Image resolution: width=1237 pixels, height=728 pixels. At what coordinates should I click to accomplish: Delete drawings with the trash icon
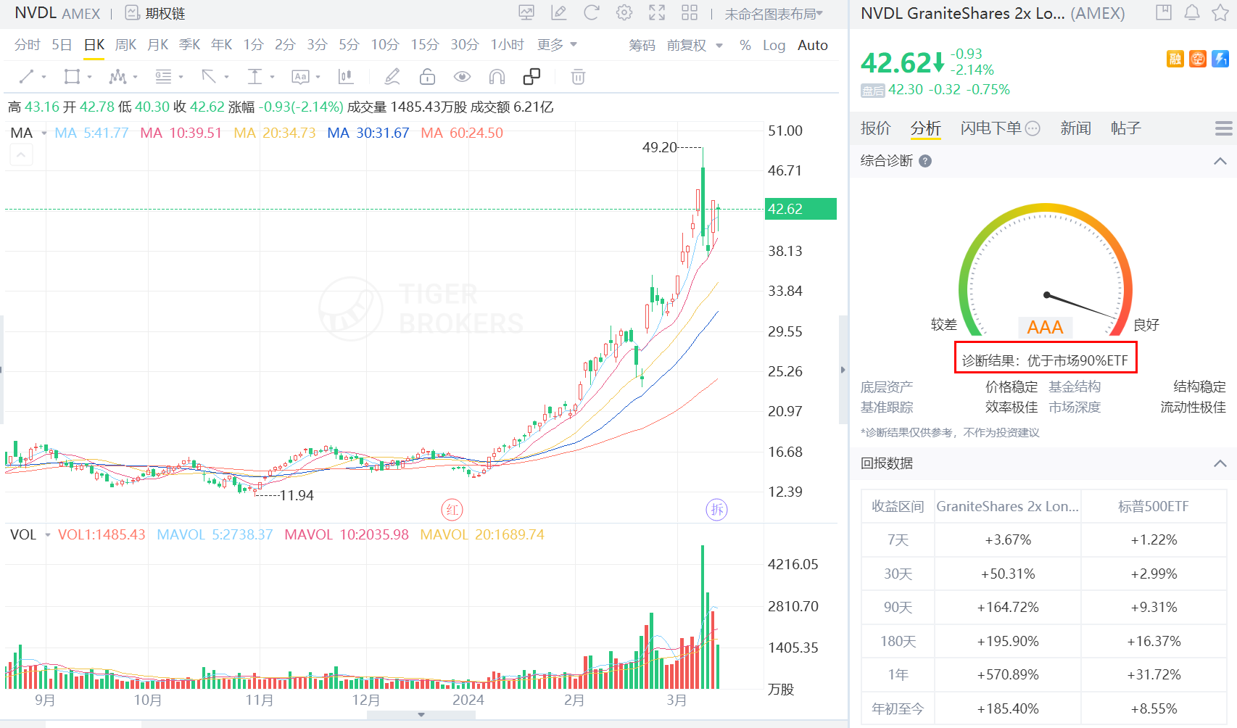coord(578,77)
